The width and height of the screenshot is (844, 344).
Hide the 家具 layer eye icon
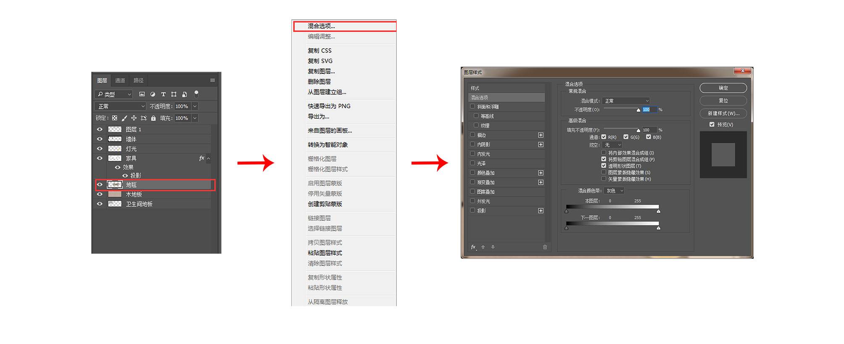pos(100,158)
